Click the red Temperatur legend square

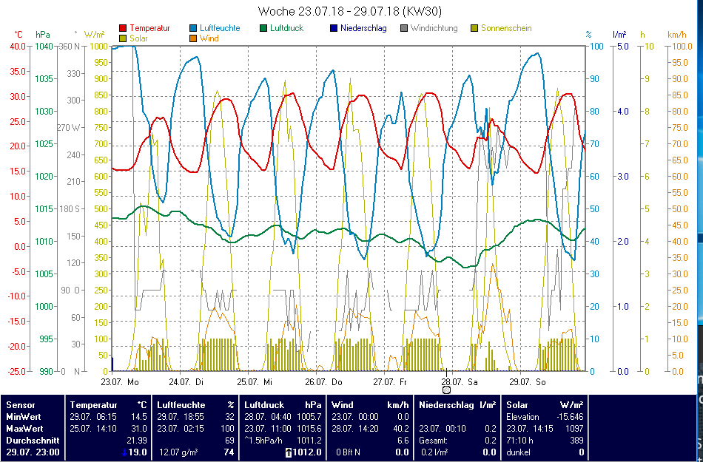(123, 28)
